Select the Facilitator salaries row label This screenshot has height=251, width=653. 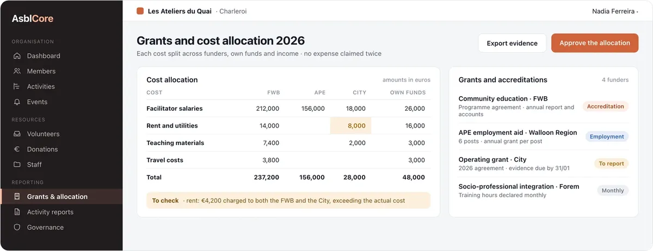tap(174, 109)
